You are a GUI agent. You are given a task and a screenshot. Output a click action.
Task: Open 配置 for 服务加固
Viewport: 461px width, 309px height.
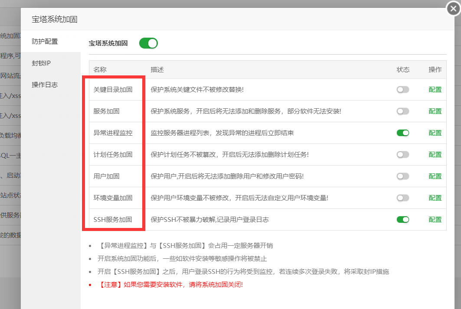pyautogui.click(x=435, y=111)
